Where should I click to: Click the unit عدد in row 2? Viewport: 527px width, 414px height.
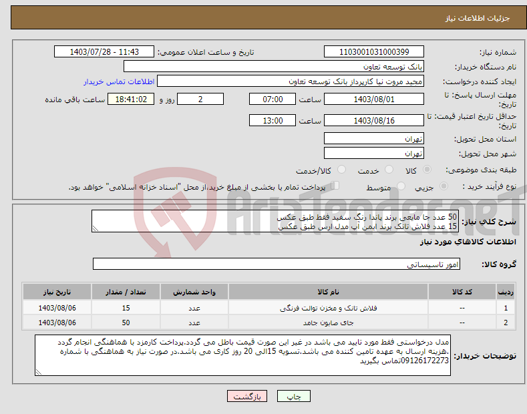(194, 323)
